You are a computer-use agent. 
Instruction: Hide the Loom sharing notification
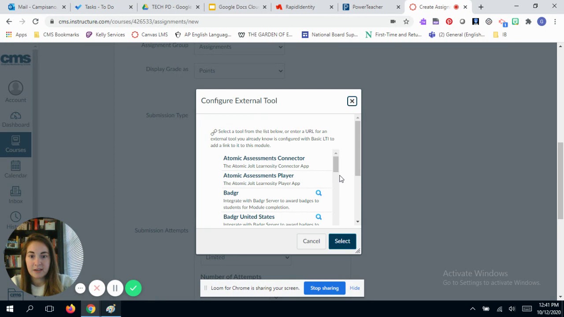tap(355, 288)
